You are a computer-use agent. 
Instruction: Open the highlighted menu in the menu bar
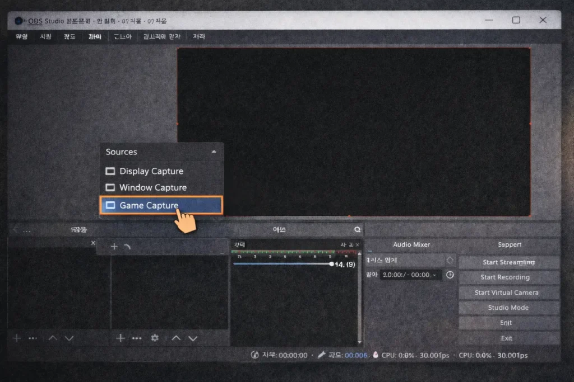click(x=94, y=36)
